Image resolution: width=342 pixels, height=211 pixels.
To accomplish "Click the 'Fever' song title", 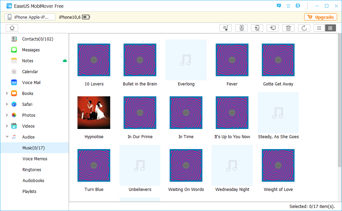I will coord(232,84).
